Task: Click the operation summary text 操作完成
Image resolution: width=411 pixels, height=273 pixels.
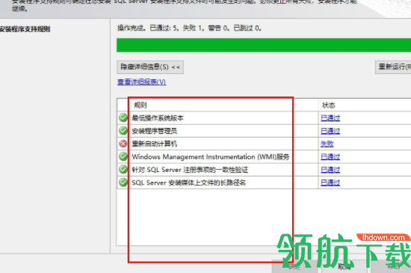Action: [189, 28]
